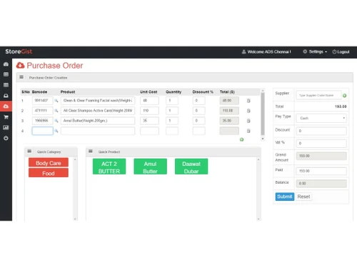The height and width of the screenshot is (268, 357).
Task: Open the shopping cart icon in sidebar
Action: coord(6,117)
